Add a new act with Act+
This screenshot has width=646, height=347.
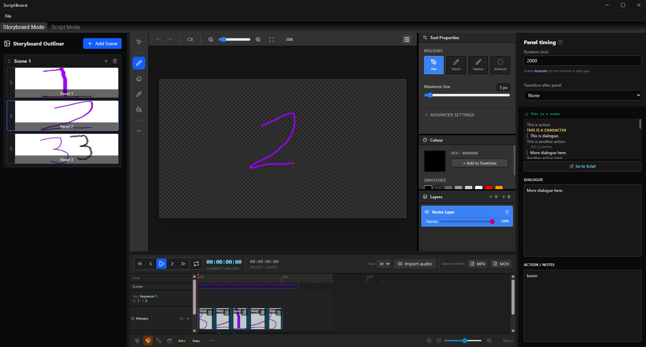(182, 341)
